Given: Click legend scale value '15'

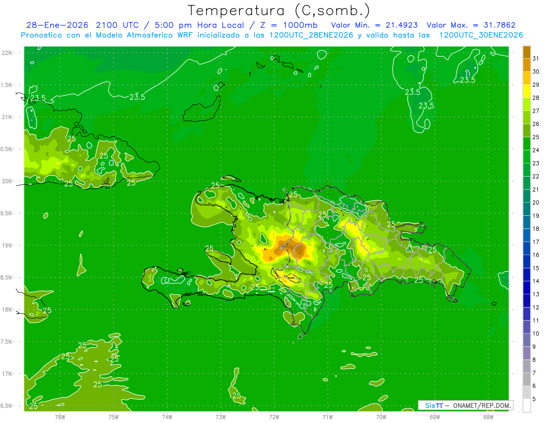Looking at the screenshot, I should [536, 268].
